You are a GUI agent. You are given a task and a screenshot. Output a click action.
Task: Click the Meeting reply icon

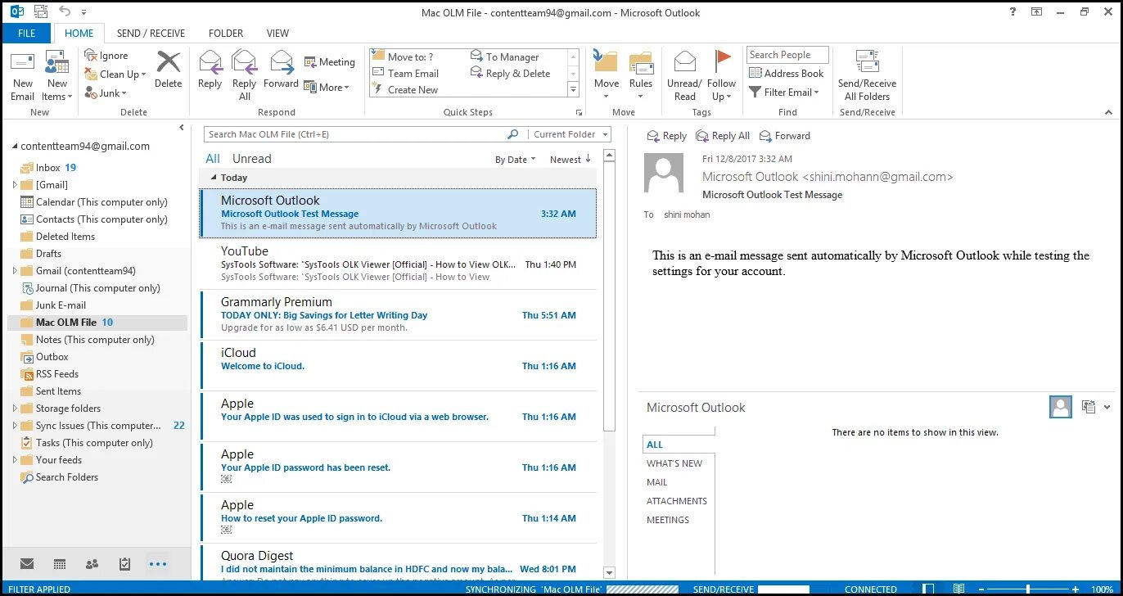coord(311,62)
